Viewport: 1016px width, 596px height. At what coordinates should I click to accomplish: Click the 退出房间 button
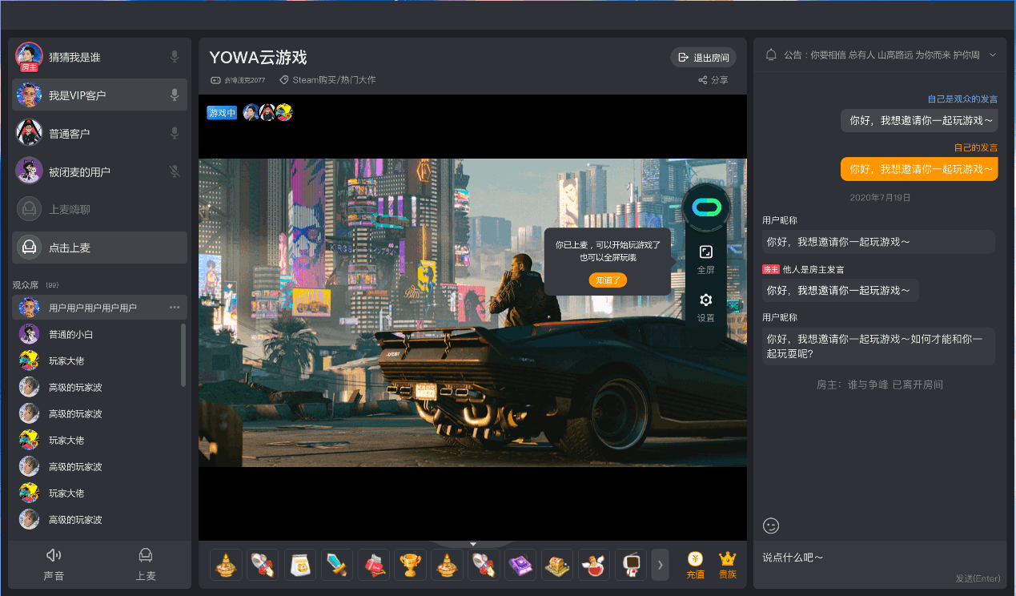pos(703,58)
